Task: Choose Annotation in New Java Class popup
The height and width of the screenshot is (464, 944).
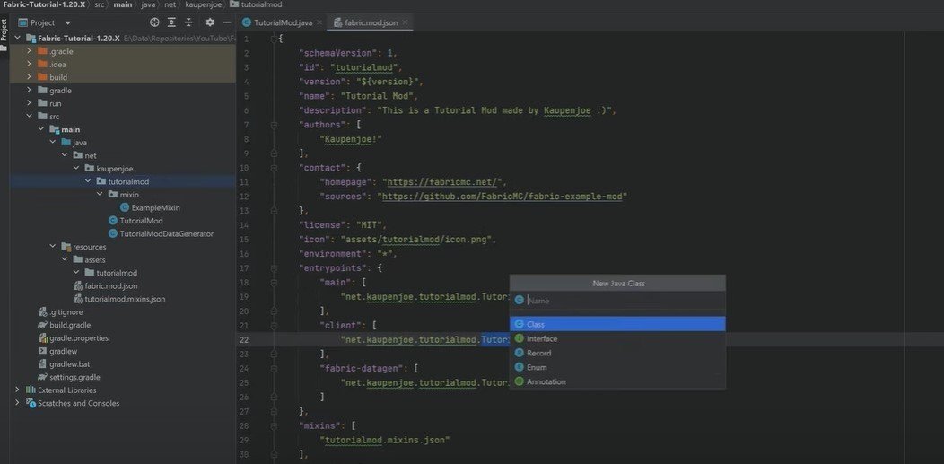Action: 617,381
